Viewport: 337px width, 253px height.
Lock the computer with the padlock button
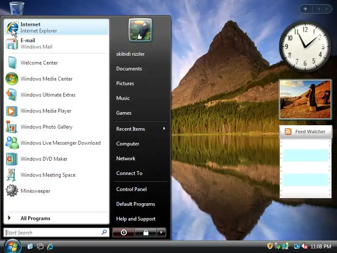(x=146, y=232)
